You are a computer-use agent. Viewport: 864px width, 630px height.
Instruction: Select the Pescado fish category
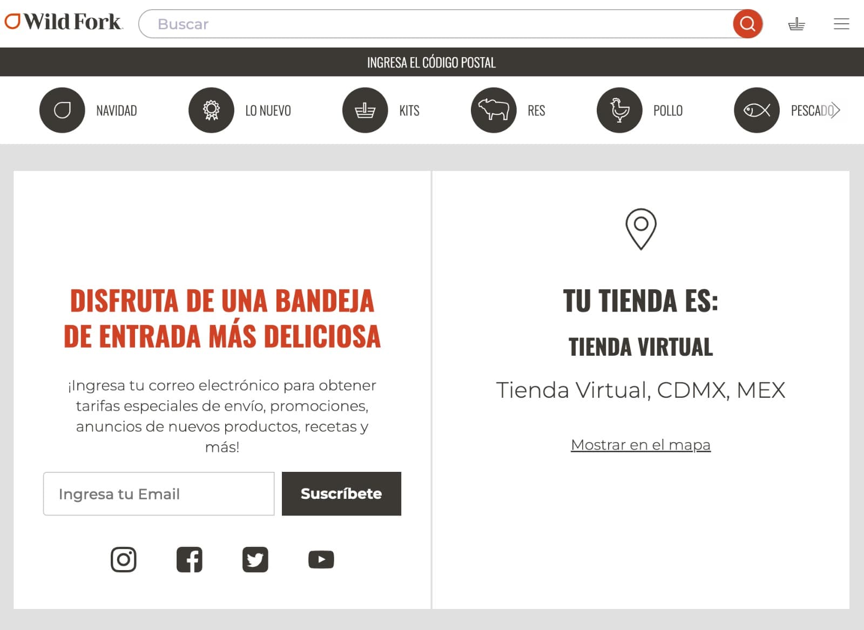coord(756,110)
